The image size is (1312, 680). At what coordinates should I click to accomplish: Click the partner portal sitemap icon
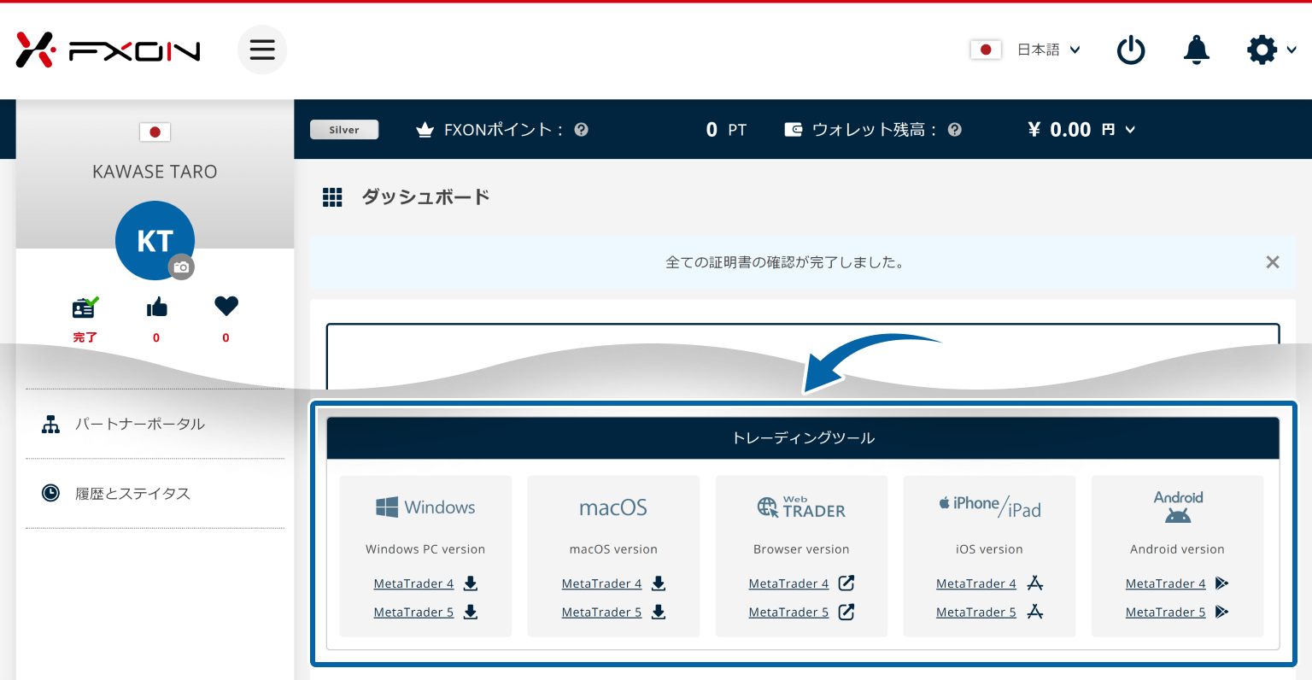click(51, 425)
